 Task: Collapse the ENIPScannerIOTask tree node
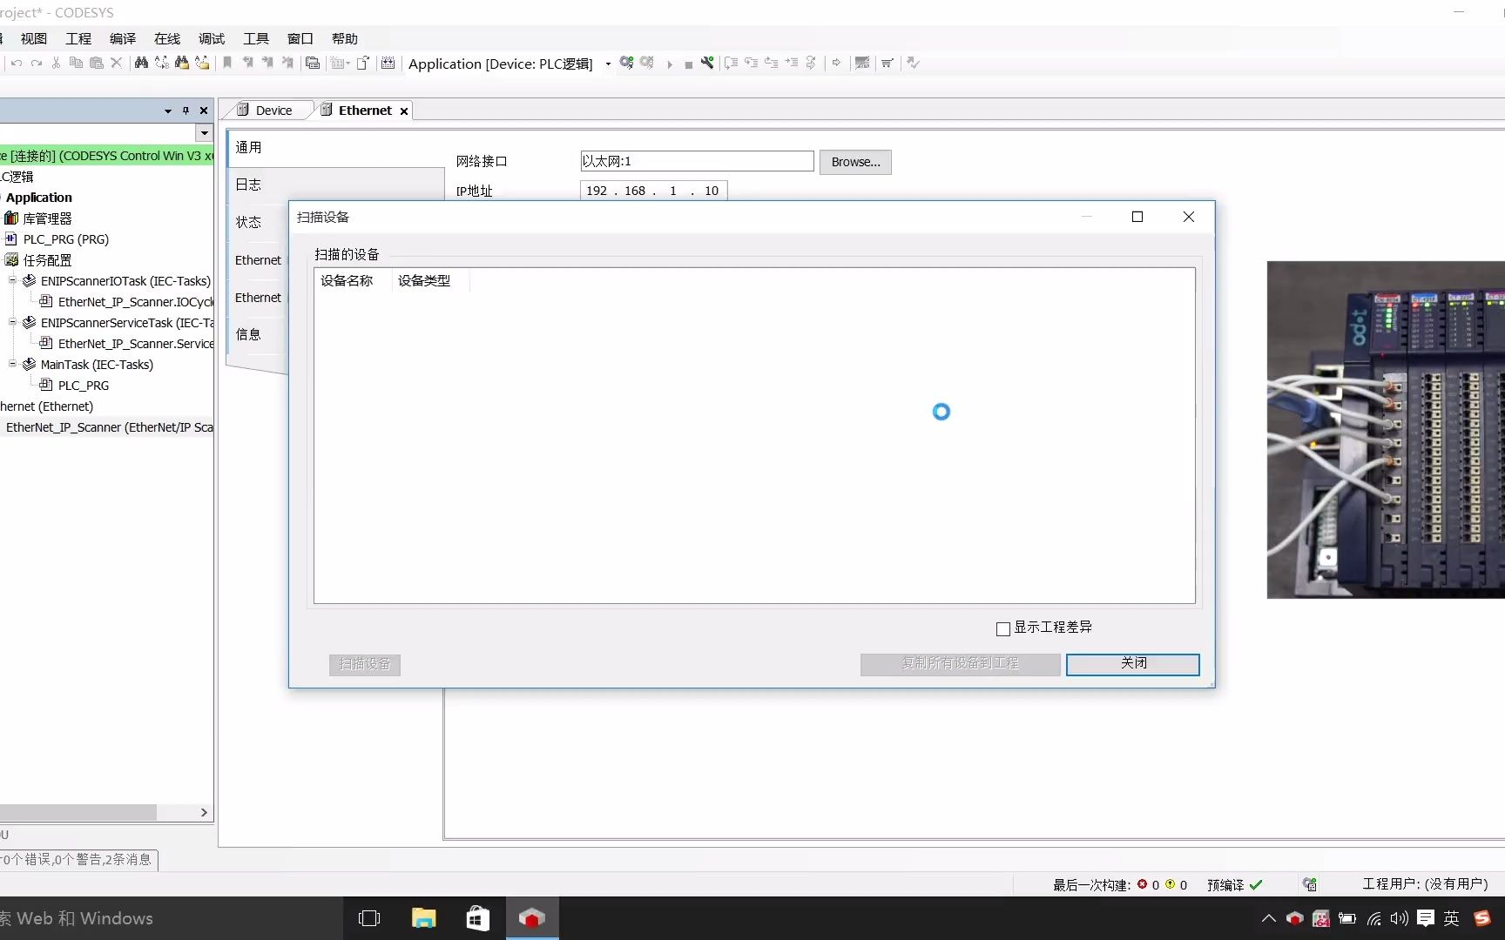[12, 281]
